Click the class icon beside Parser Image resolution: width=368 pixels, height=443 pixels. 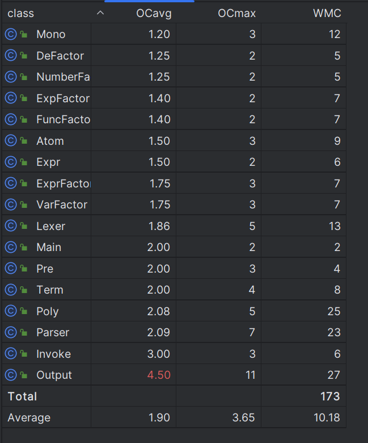(11, 332)
